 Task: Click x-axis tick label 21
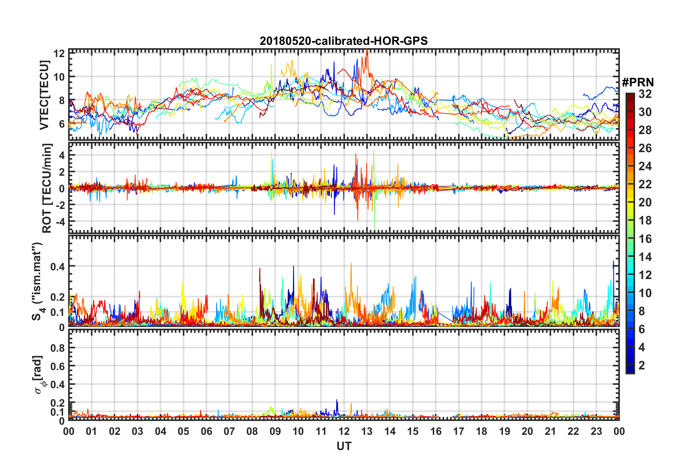[x=551, y=431]
